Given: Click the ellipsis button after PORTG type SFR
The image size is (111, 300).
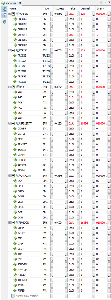Looking at the screenshot, I should (52, 87).
